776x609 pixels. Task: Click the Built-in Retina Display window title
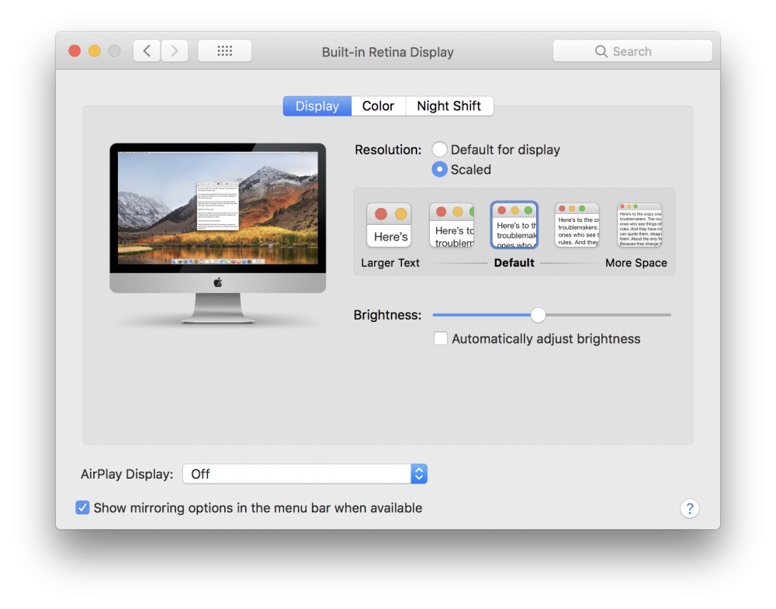(387, 52)
